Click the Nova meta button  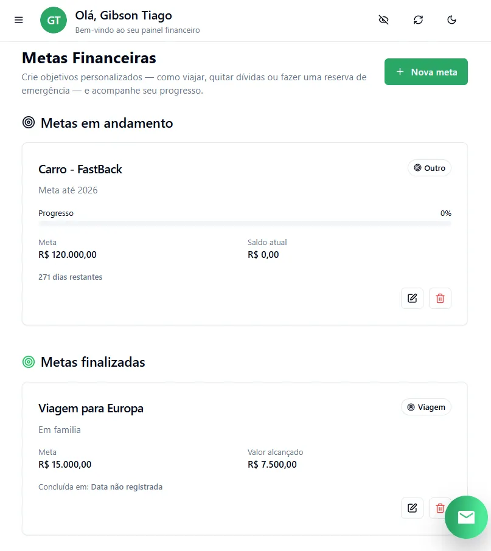coord(426,72)
